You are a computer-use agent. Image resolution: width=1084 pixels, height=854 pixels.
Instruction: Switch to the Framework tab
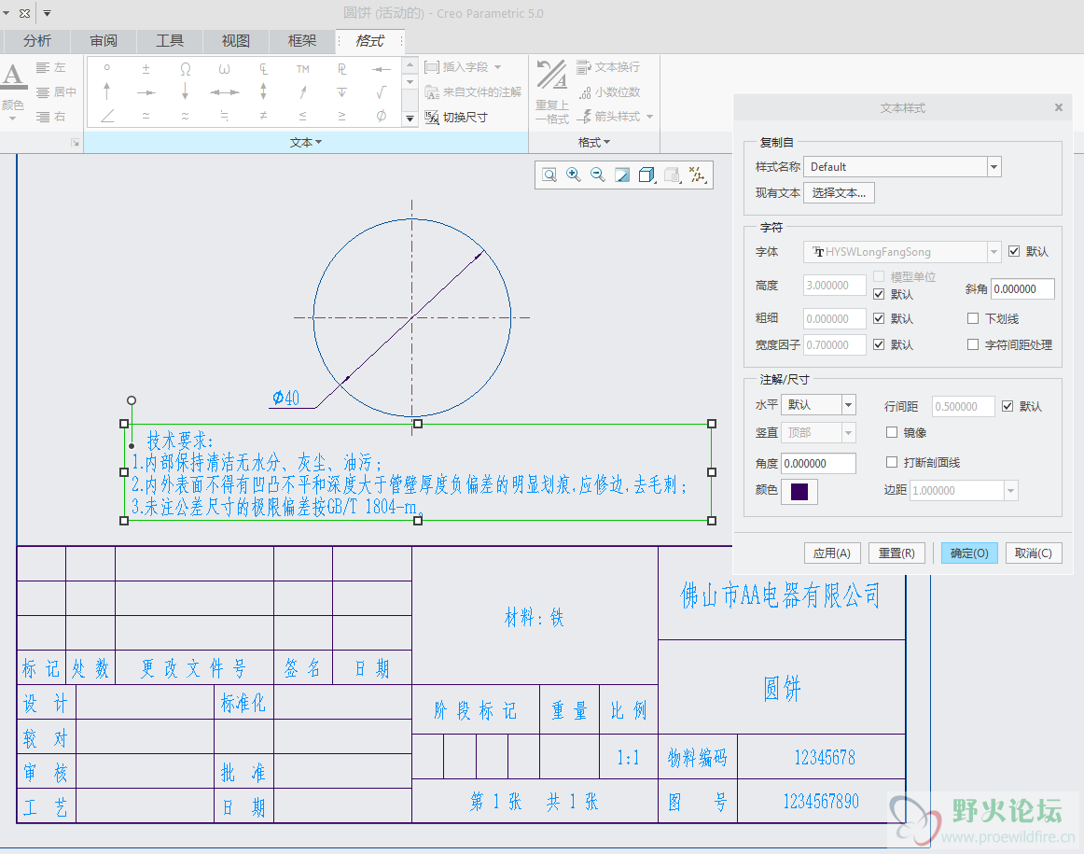point(302,41)
